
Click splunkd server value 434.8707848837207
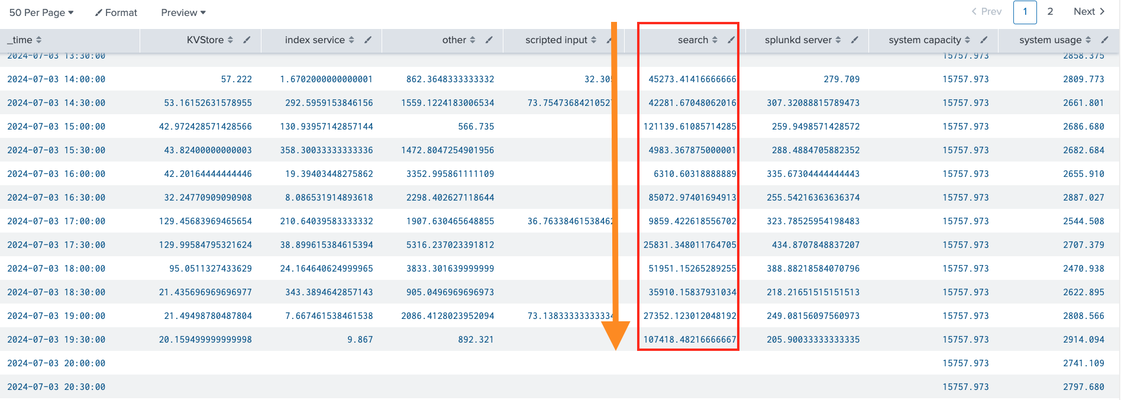point(816,245)
